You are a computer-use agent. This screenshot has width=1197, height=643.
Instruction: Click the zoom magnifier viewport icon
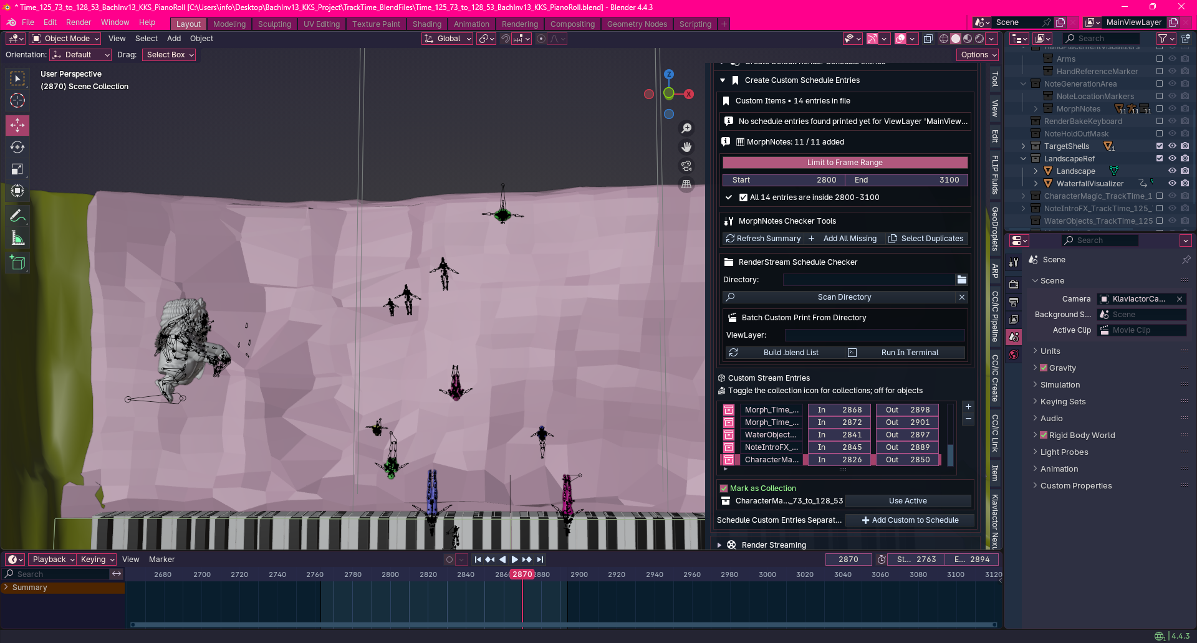click(x=686, y=128)
